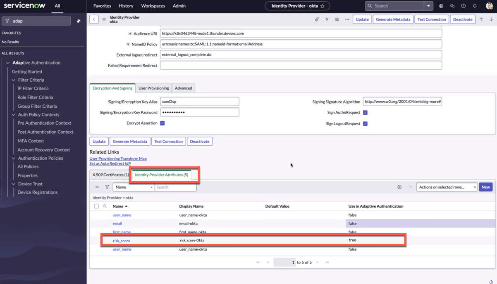Open the risk_score attribute record

122,241
